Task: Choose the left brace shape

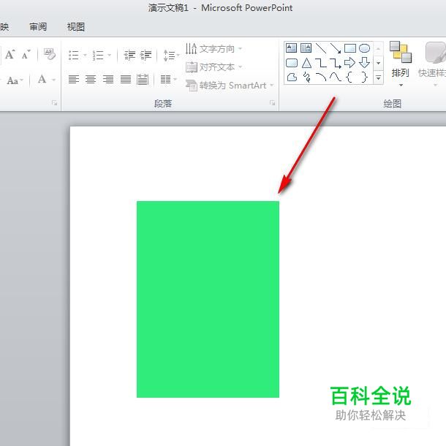Action: 349,77
